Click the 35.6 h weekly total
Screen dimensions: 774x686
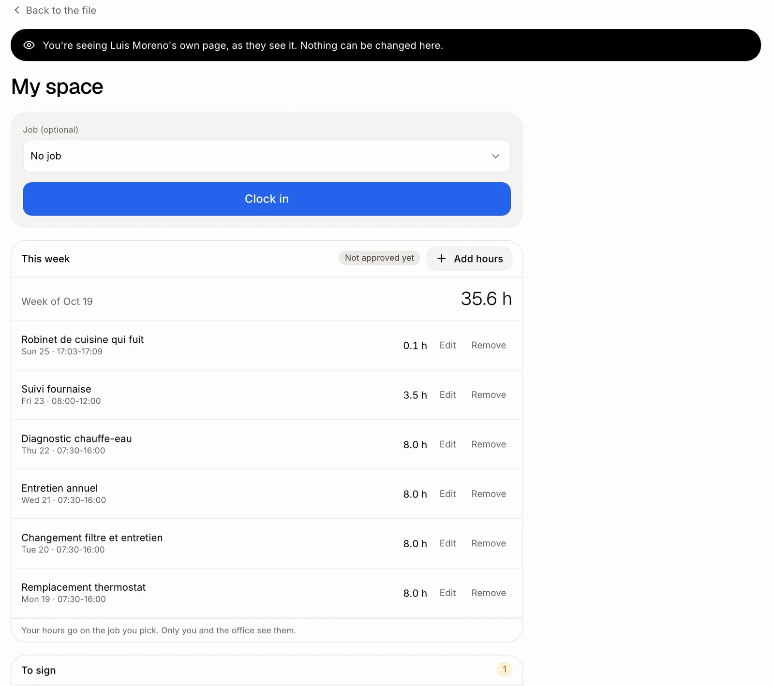click(486, 299)
